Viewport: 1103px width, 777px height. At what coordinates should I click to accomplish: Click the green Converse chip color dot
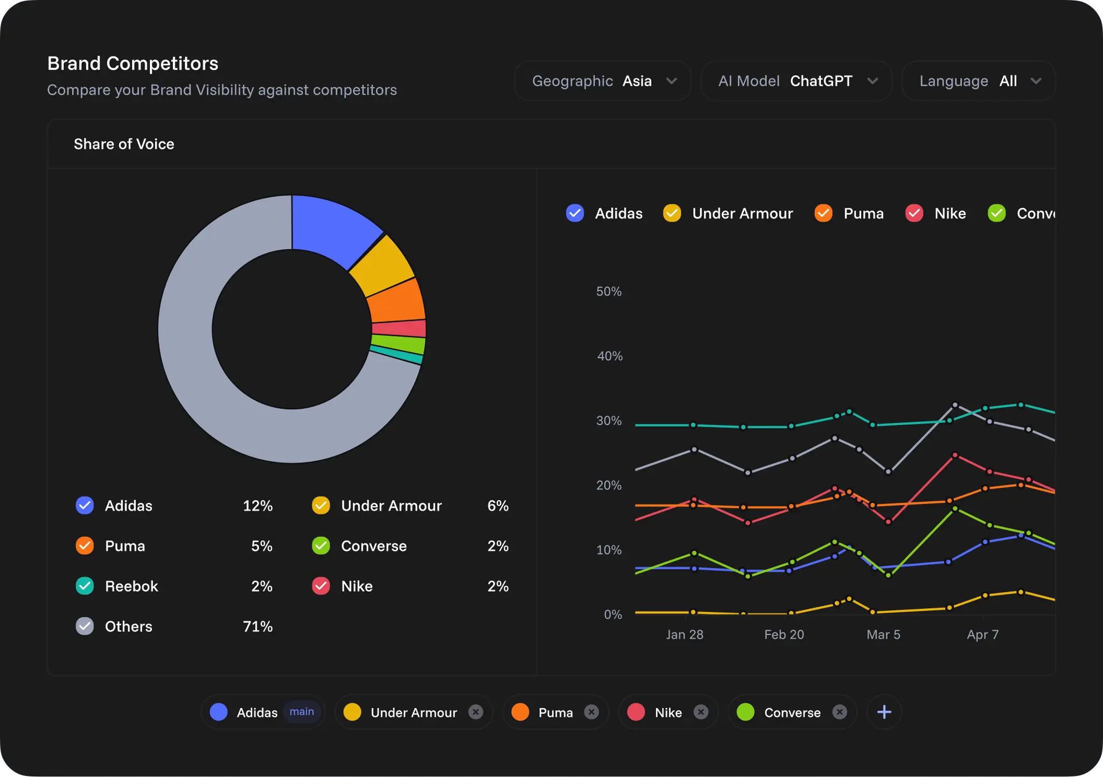click(x=746, y=712)
